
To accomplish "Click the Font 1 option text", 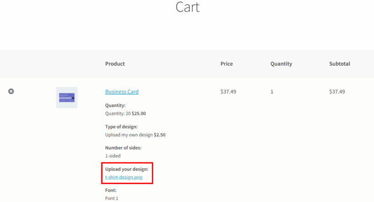I will pyautogui.click(x=112, y=198).
